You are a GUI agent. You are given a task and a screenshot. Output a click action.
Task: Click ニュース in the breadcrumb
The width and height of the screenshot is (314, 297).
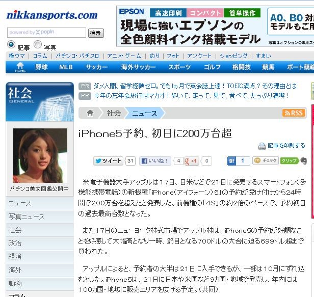tap(145, 114)
